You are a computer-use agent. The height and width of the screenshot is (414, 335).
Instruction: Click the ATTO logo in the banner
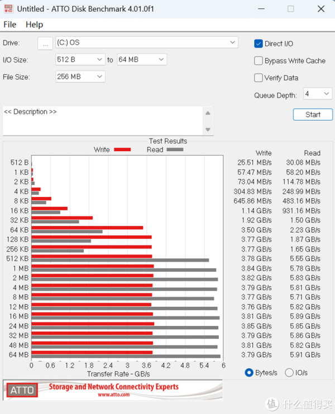pyautogui.click(x=21, y=390)
